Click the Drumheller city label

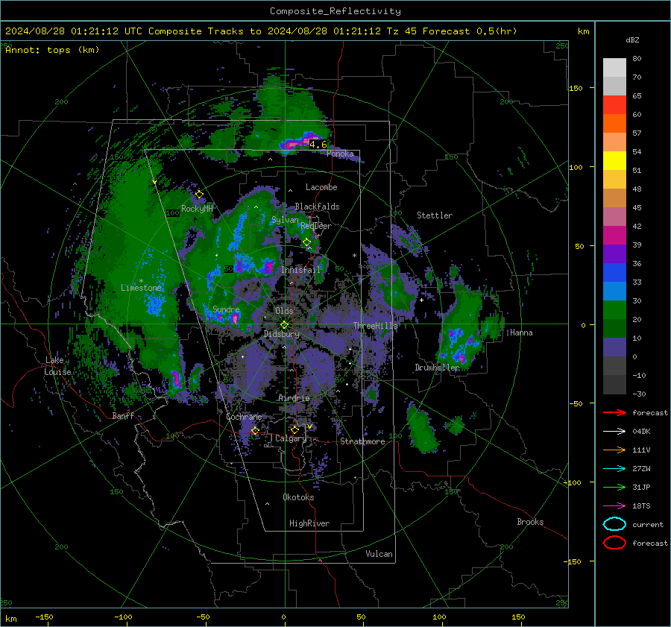click(437, 368)
